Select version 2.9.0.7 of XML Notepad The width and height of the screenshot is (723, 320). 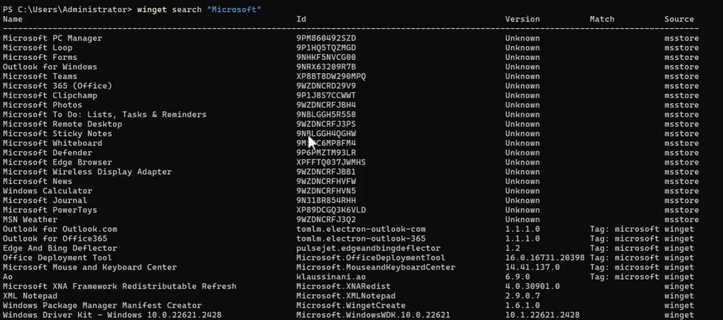523,296
